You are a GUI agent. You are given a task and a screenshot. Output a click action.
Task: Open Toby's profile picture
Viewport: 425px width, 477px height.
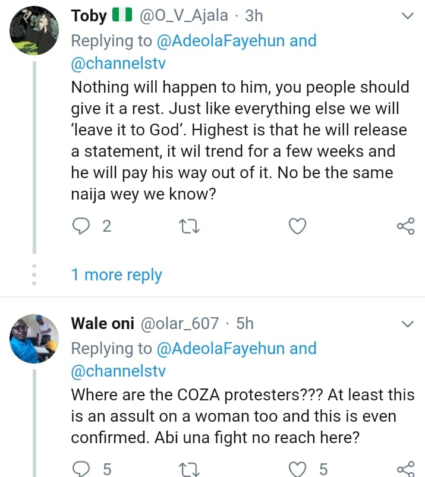point(34,30)
